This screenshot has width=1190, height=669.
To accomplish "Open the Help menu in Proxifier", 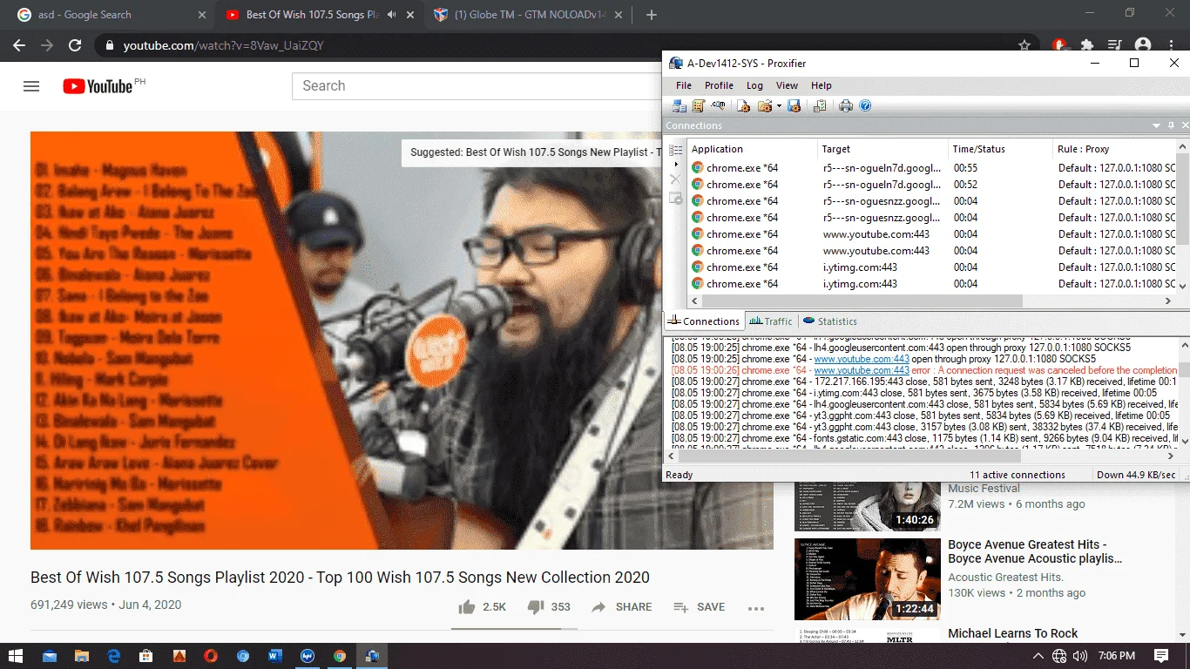I will tap(822, 85).
